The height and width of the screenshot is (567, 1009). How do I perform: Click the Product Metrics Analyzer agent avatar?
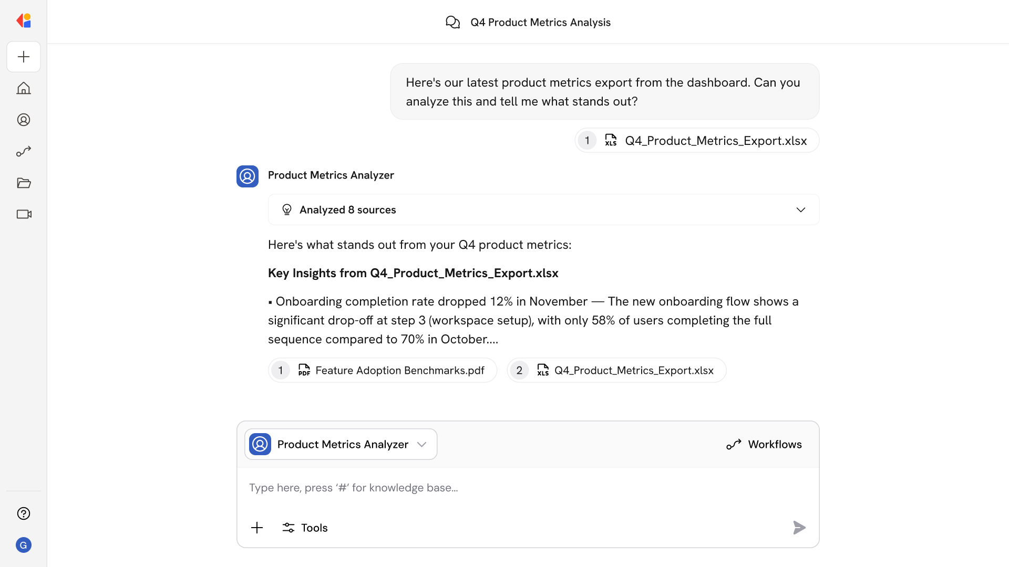[x=247, y=176]
